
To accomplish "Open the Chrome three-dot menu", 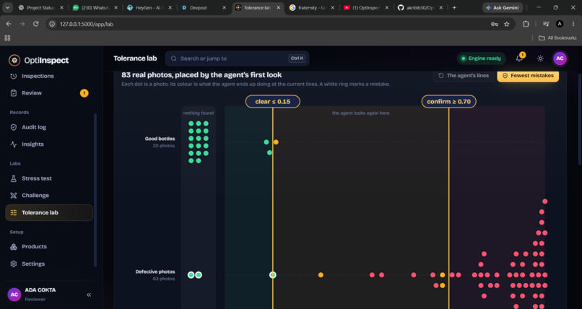I will pyautogui.click(x=573, y=24).
